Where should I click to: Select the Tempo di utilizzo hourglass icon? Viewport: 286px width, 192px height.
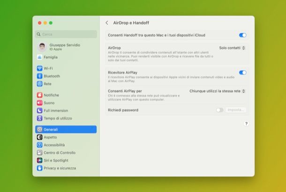coord(39,118)
